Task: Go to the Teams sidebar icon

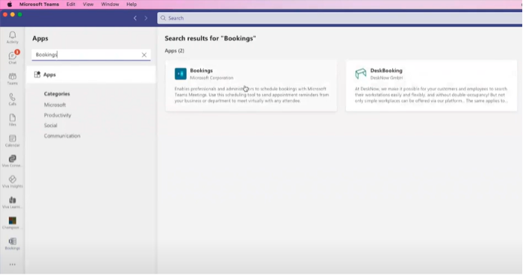Action: click(13, 78)
